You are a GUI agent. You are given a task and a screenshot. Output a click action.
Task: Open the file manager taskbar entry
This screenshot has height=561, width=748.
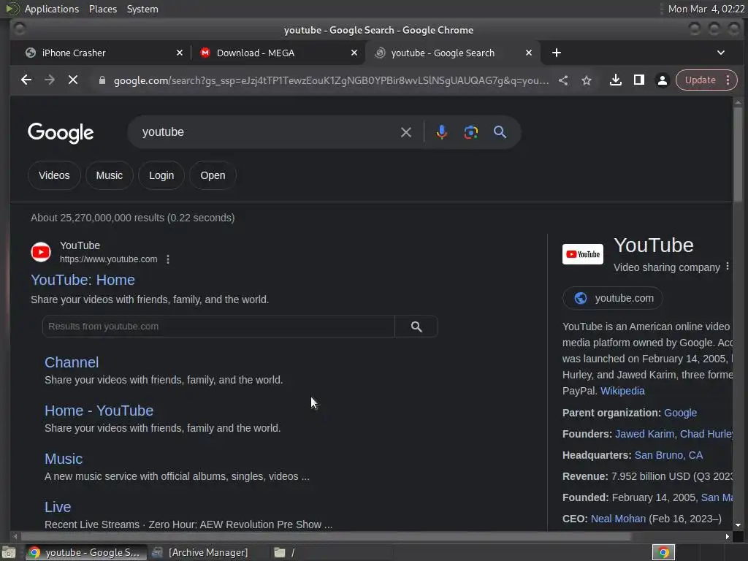coord(329,552)
